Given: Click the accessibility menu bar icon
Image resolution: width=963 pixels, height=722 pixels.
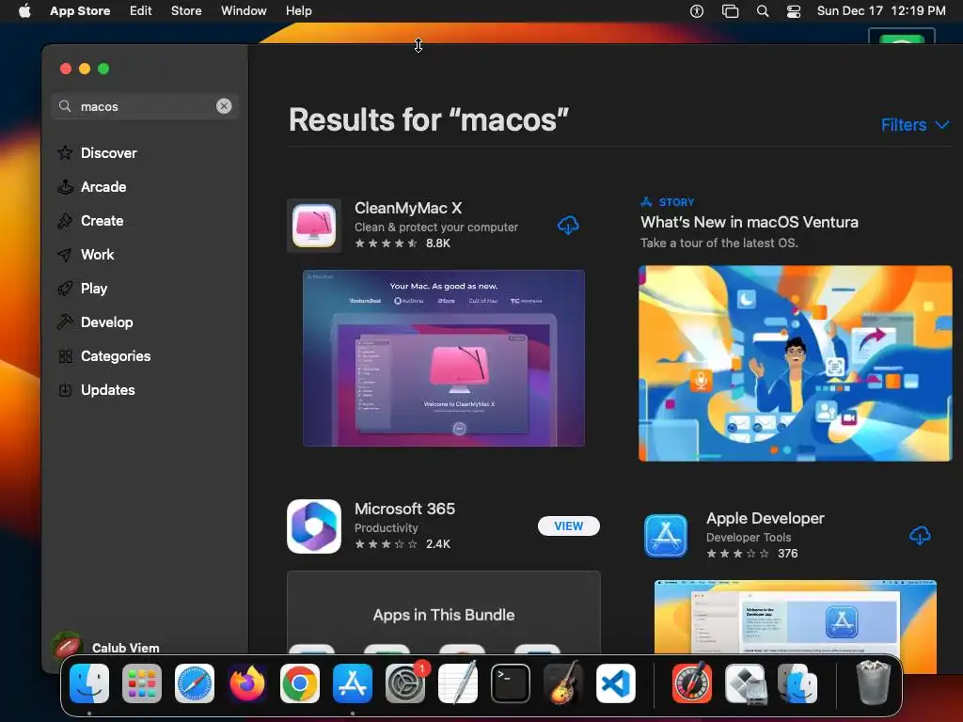Looking at the screenshot, I should point(697,11).
